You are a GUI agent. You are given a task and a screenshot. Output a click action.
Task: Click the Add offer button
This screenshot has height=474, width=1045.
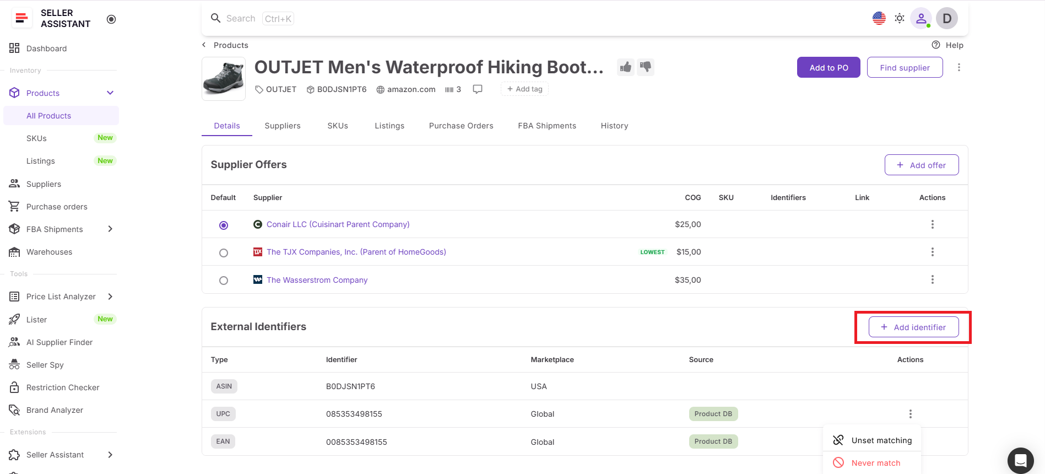tap(922, 165)
